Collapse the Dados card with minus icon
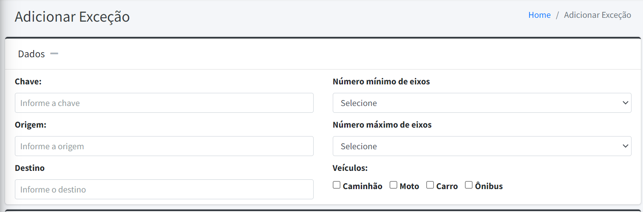The image size is (643, 212). (x=54, y=54)
